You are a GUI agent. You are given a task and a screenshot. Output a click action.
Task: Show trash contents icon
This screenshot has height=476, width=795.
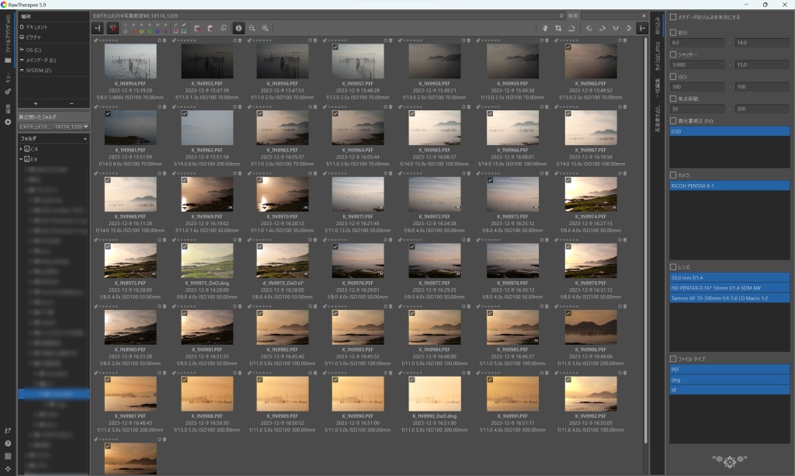197,29
